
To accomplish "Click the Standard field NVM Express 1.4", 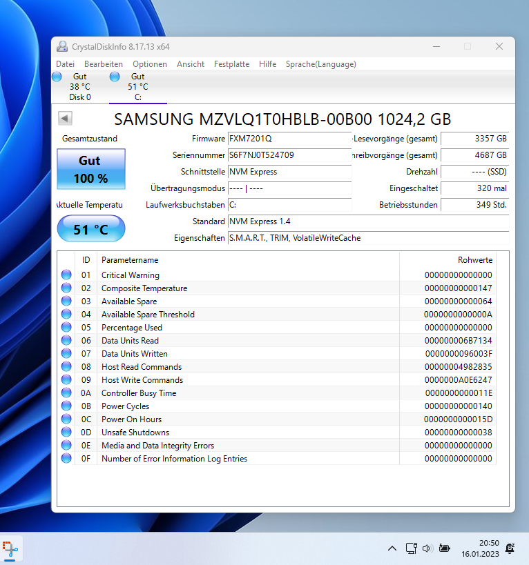I will tap(368, 221).
